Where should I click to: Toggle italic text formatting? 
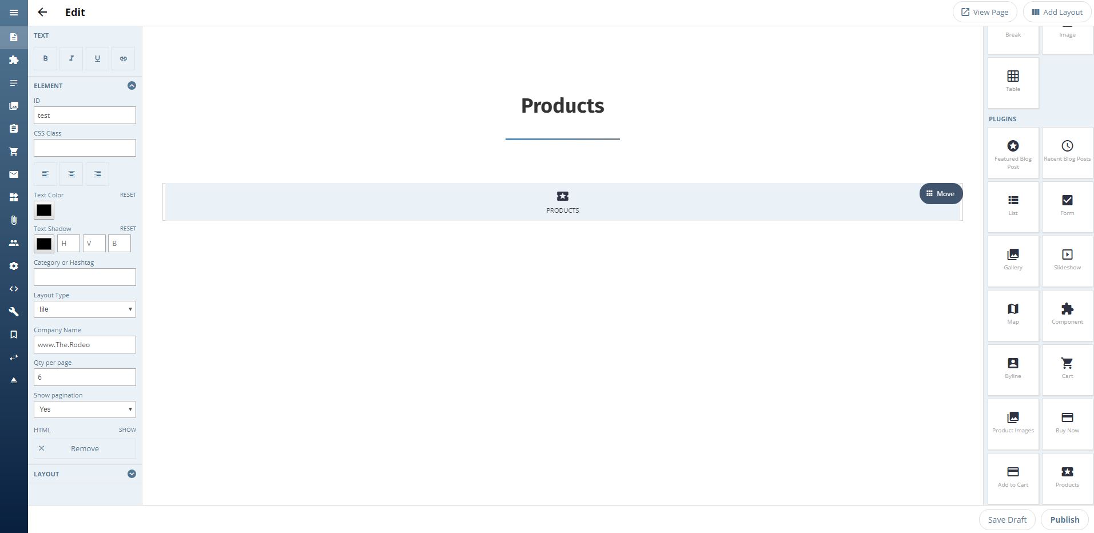71,58
